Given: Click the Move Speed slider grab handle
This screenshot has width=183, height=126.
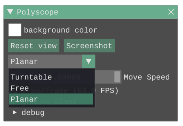Looking at the screenshot, I should (117, 77).
